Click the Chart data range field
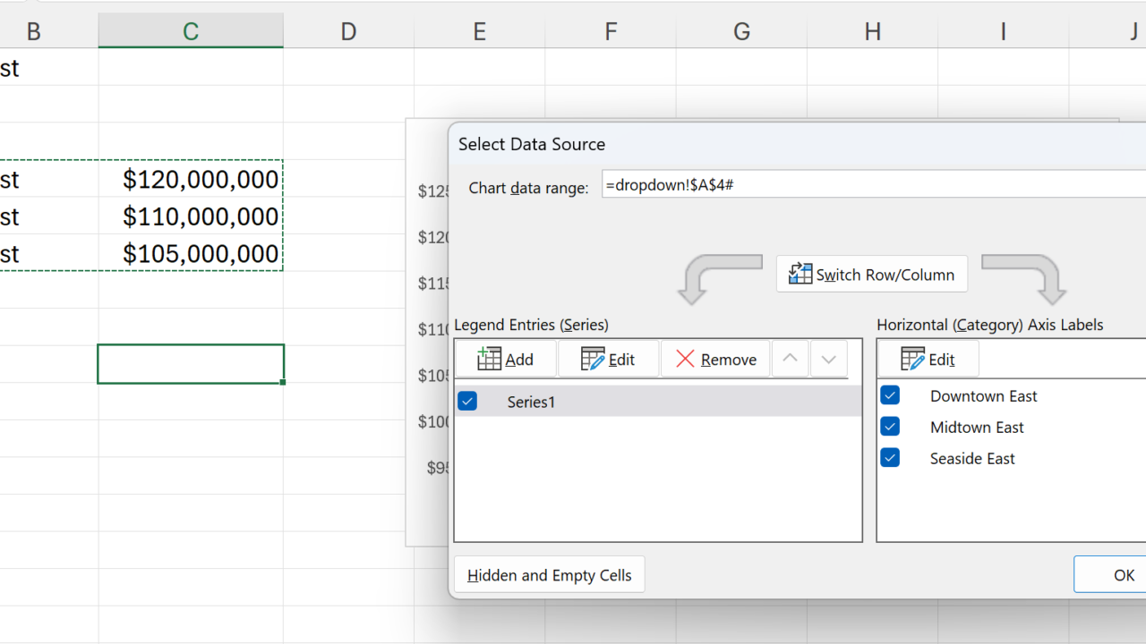1146x644 pixels. point(873,186)
